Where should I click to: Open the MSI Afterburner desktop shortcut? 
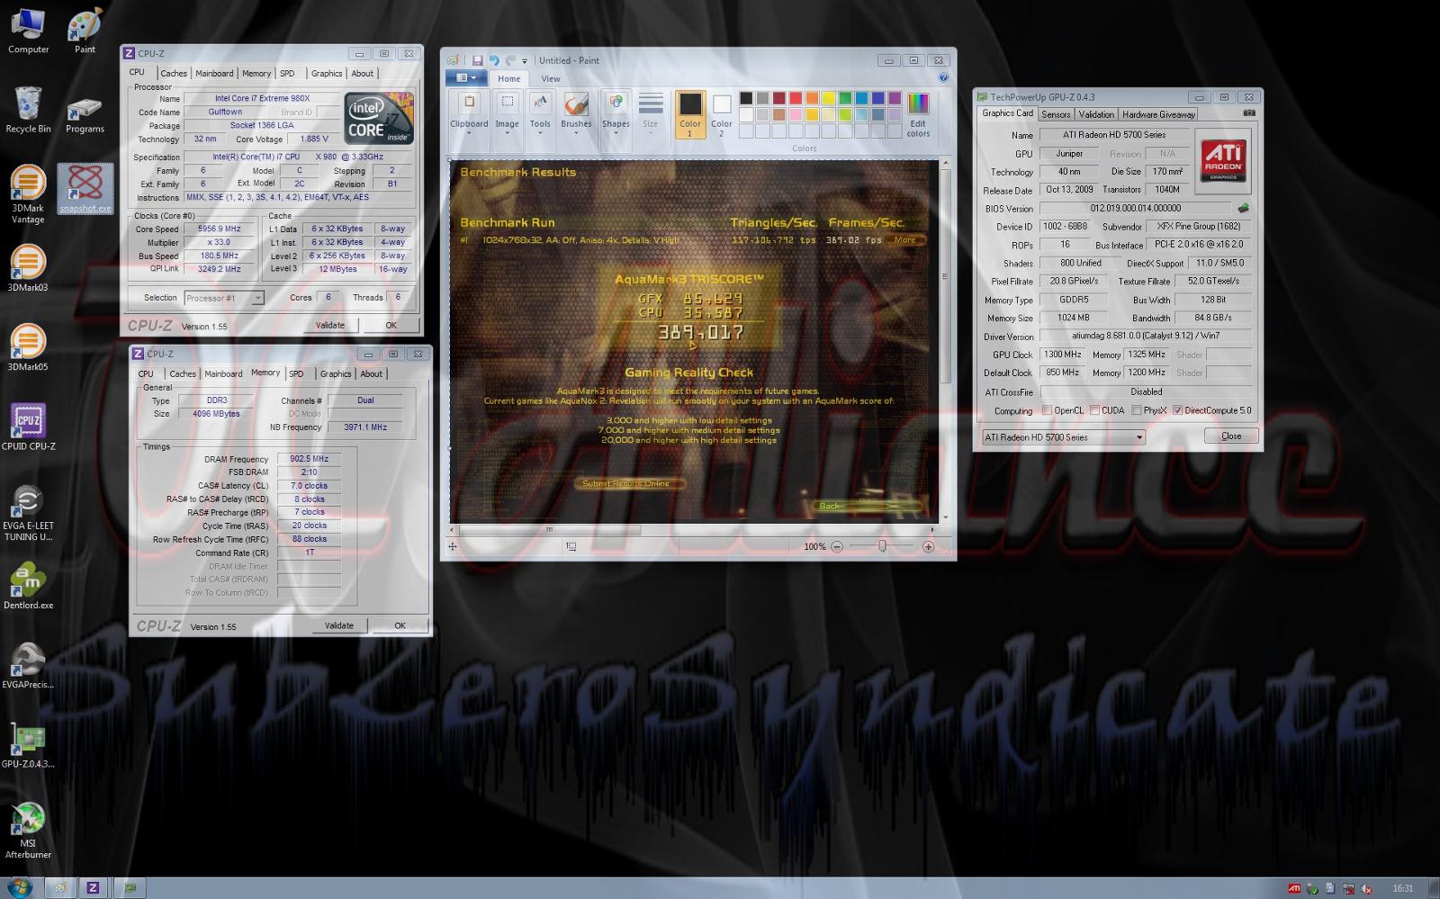pyautogui.click(x=28, y=829)
